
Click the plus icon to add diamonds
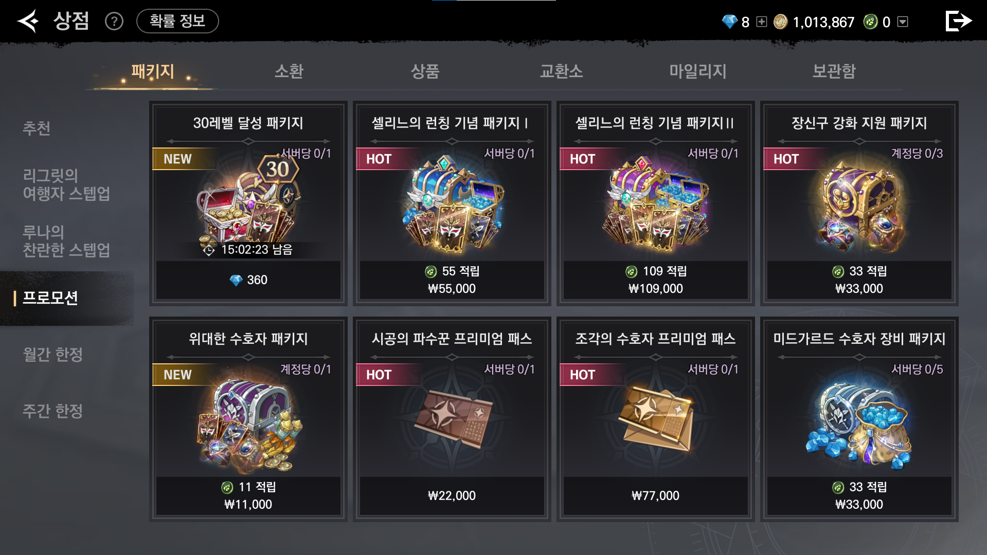(x=762, y=22)
